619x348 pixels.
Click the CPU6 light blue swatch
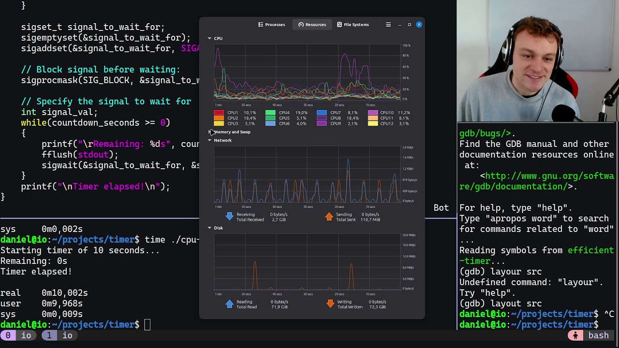coord(270,124)
